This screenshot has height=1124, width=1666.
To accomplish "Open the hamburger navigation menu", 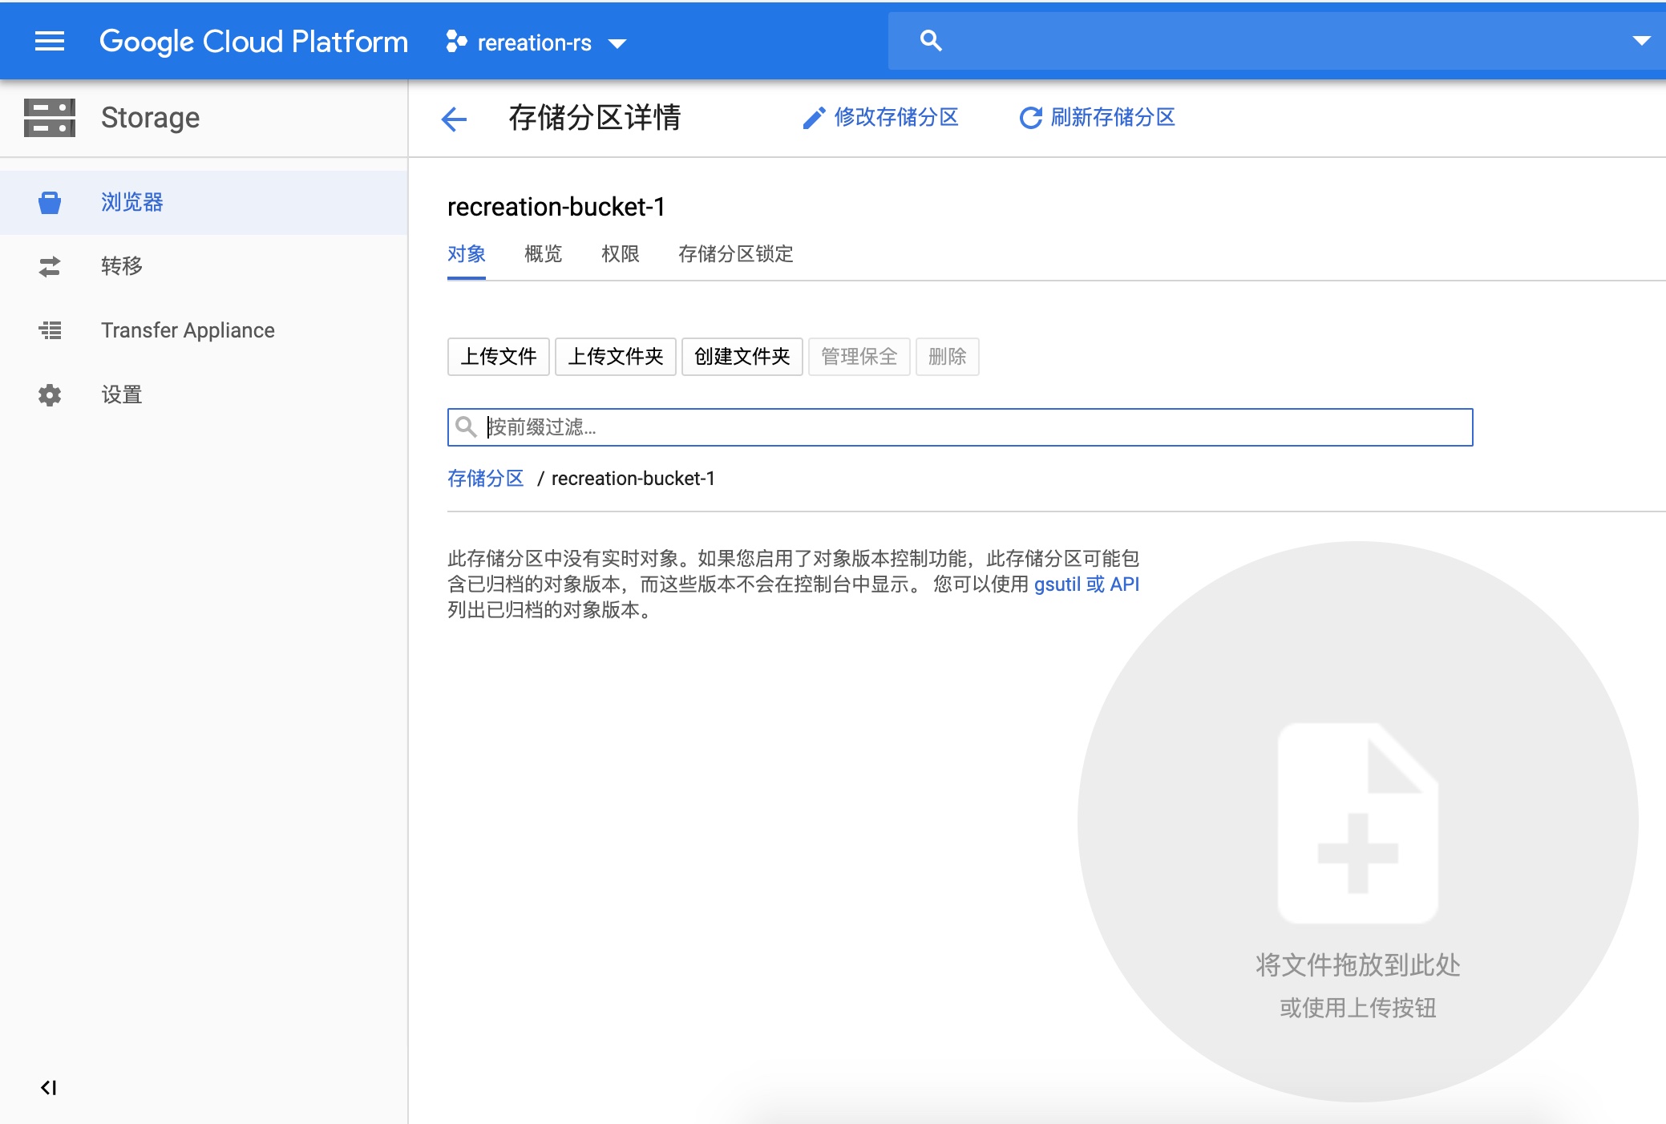I will 50,41.
